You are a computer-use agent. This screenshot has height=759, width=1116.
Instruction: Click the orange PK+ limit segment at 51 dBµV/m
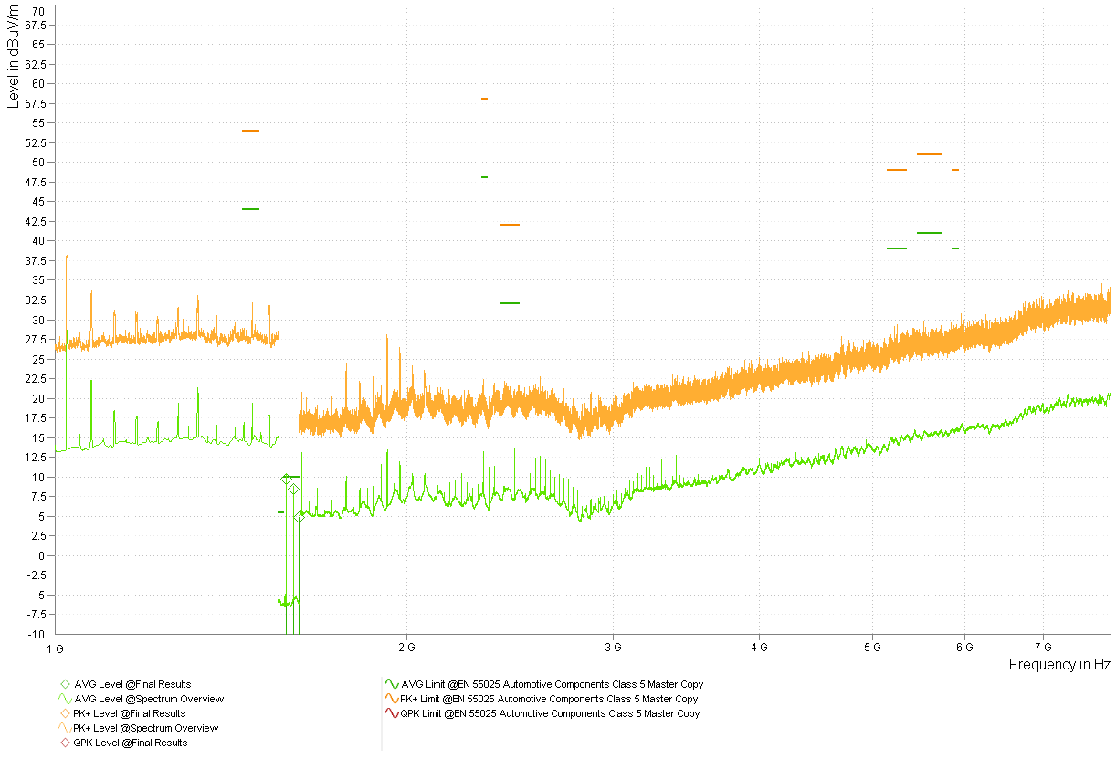point(929,154)
